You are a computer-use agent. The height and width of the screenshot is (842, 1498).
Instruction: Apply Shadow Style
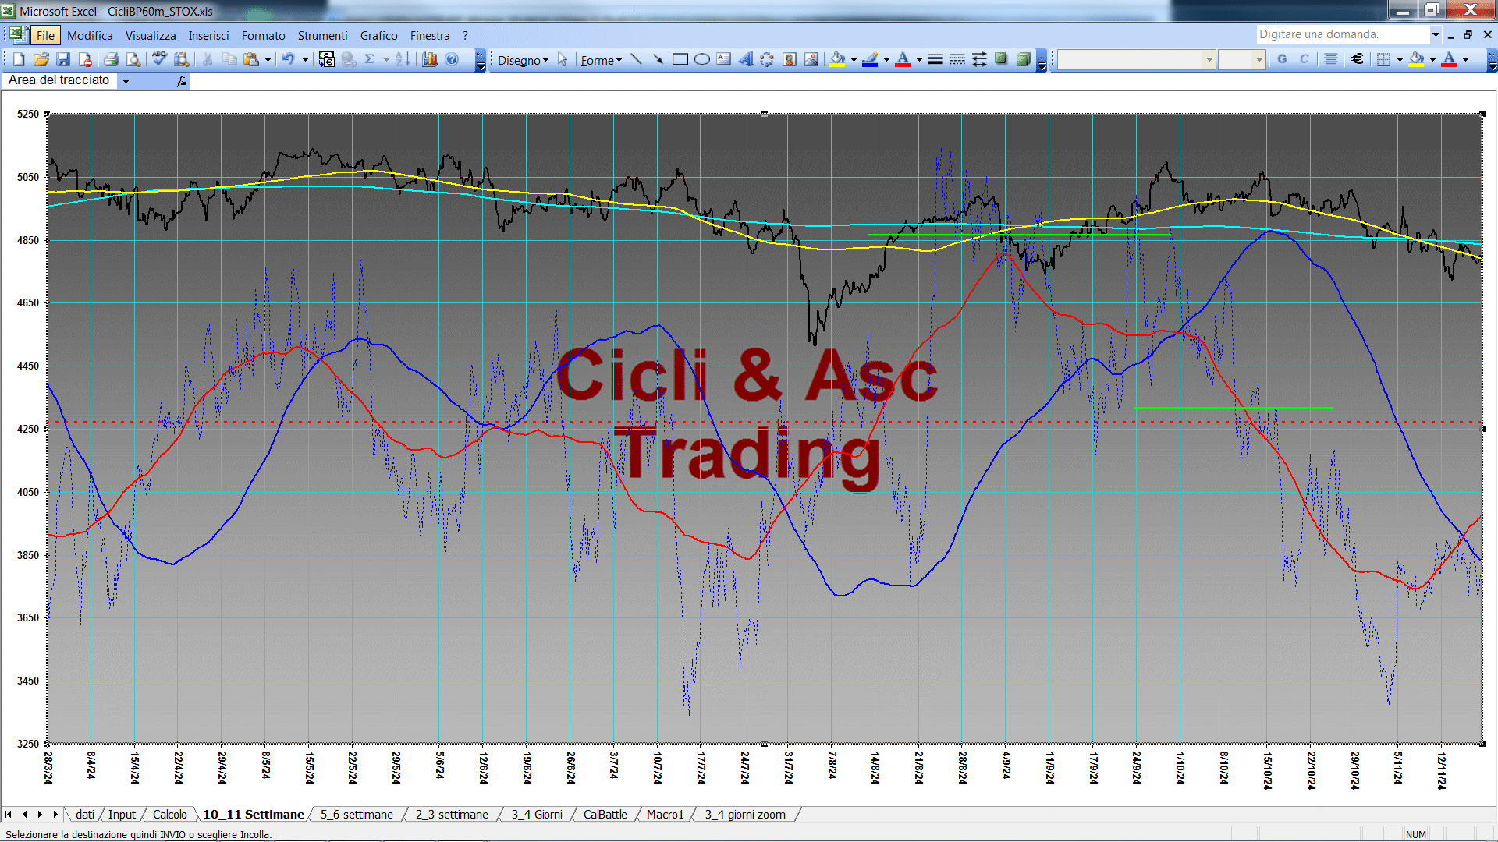coord(1001,59)
